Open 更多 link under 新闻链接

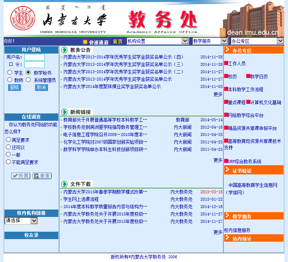(218, 160)
